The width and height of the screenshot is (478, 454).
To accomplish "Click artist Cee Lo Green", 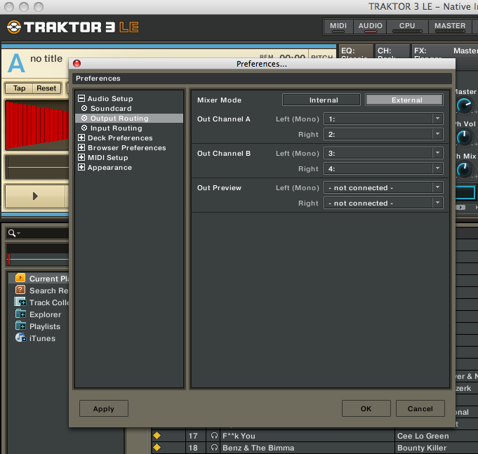I will point(423,436).
